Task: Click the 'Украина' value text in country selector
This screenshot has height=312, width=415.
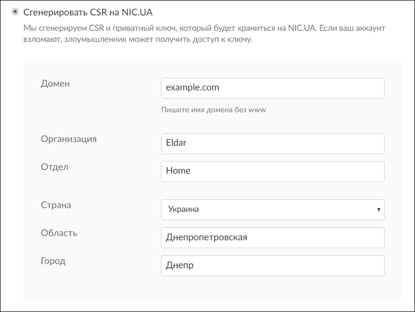Action: (x=184, y=210)
